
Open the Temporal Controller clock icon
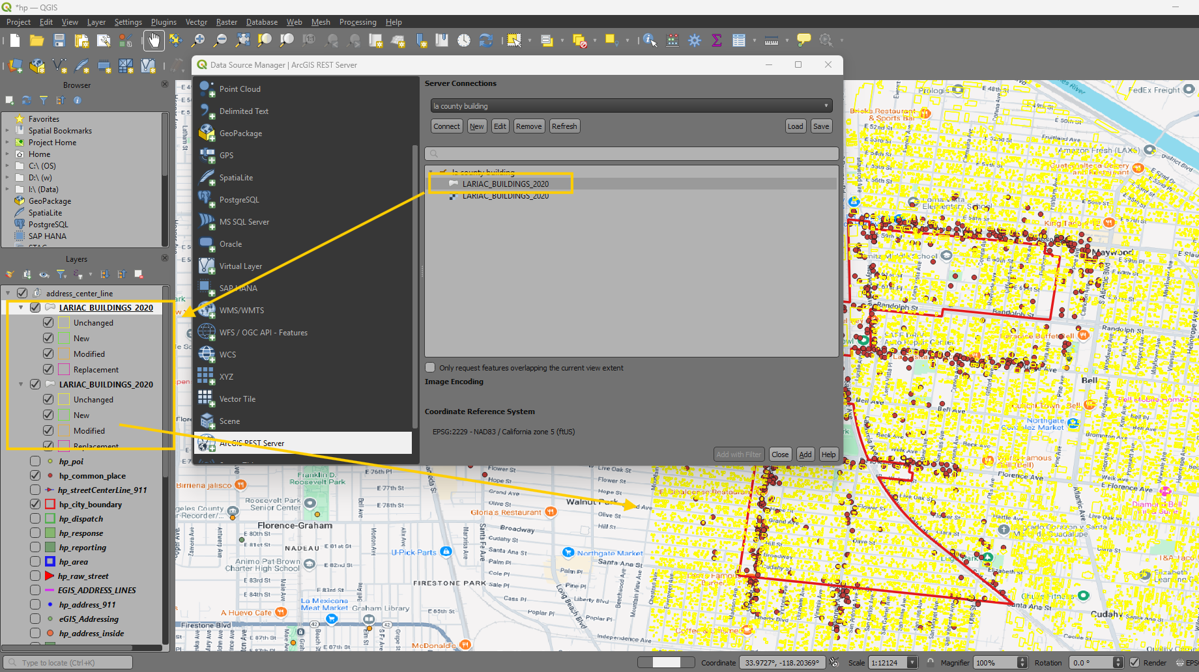click(x=463, y=40)
